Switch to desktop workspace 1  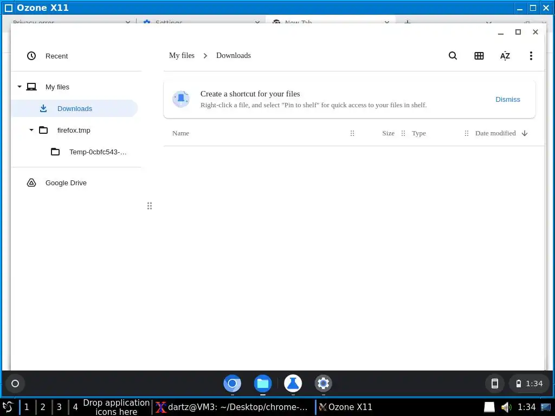click(x=27, y=407)
